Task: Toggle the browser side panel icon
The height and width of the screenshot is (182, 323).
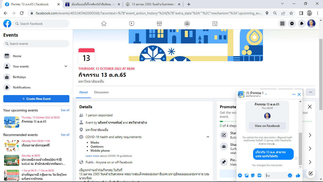Action: 301,13
